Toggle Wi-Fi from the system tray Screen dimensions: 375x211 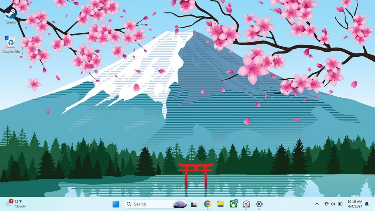click(x=326, y=204)
